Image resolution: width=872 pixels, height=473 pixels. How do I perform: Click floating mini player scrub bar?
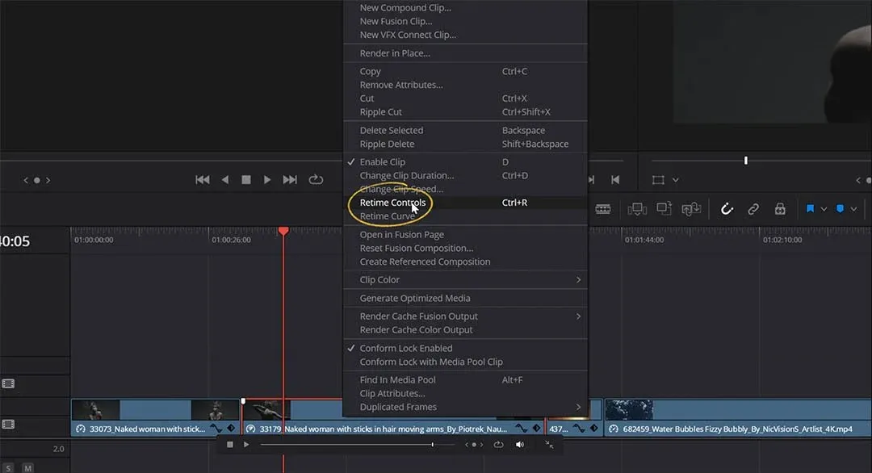tap(357, 445)
